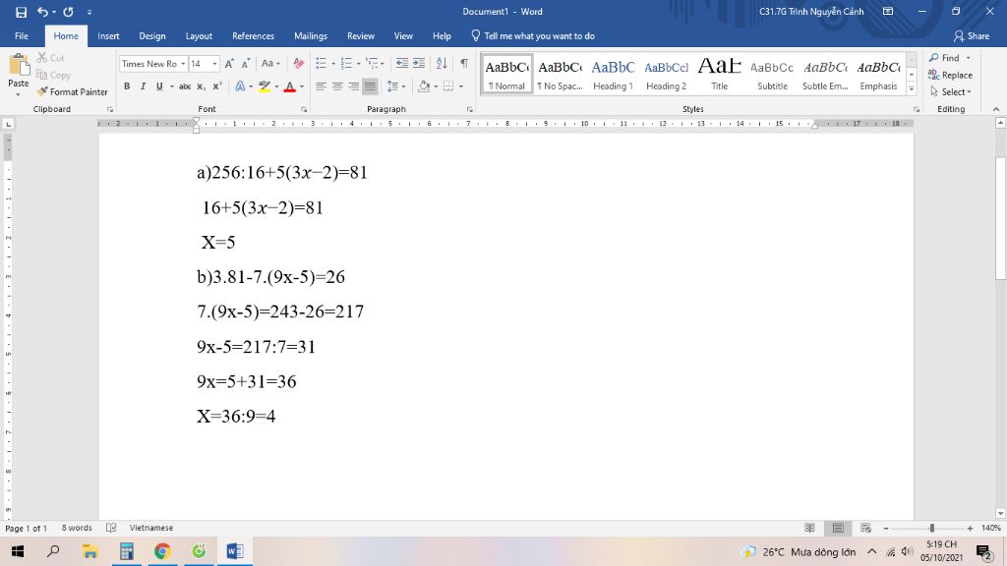Show paragraph marks
This screenshot has width=1007, height=566.
[464, 63]
